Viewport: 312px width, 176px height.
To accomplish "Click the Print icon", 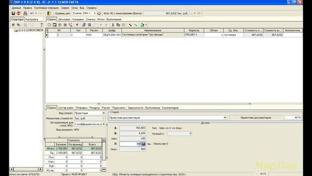I will 25,13.
